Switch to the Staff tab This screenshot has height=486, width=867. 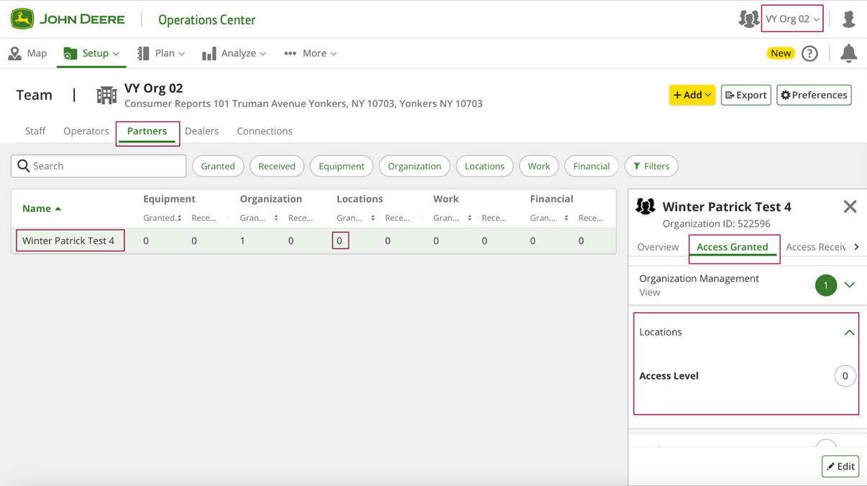click(35, 131)
